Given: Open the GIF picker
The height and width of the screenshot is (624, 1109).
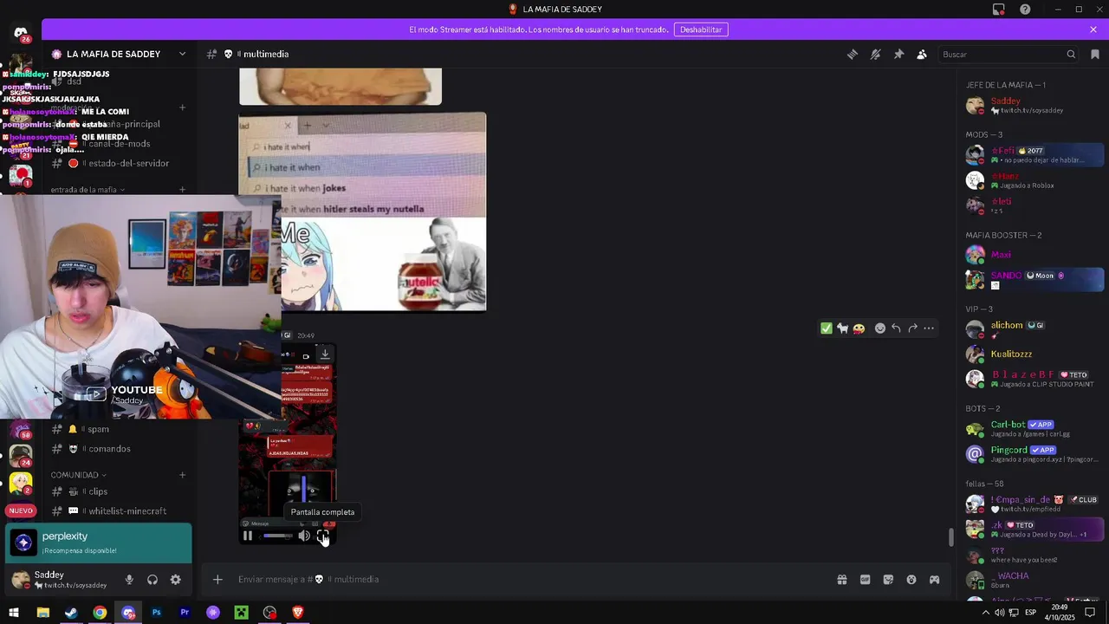Looking at the screenshot, I should 865,579.
